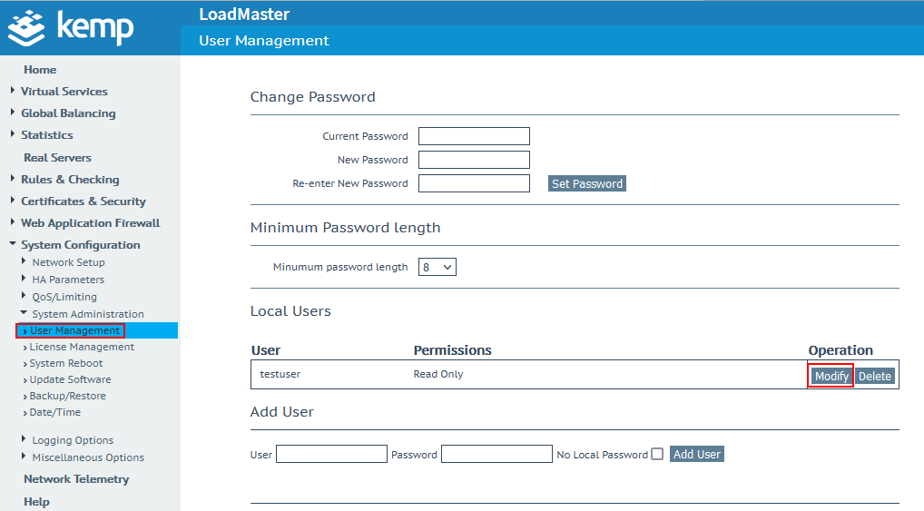Click the Add User password field
Image resolution: width=924 pixels, height=511 pixels.
tap(496, 454)
